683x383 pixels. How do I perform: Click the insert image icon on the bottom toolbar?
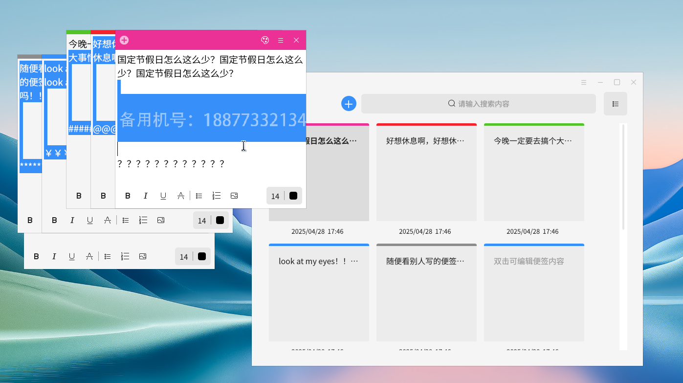142,256
